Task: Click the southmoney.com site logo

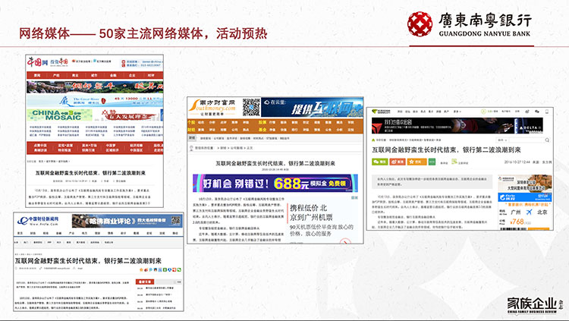Action: [x=212, y=106]
